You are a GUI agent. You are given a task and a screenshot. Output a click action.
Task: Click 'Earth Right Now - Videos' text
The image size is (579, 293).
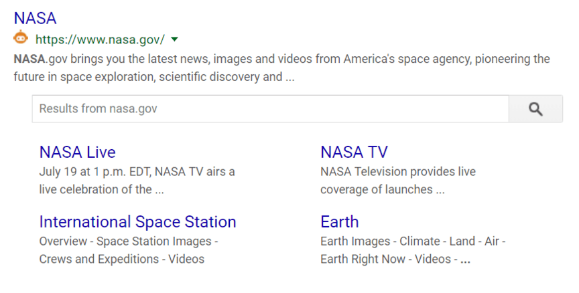point(385,259)
